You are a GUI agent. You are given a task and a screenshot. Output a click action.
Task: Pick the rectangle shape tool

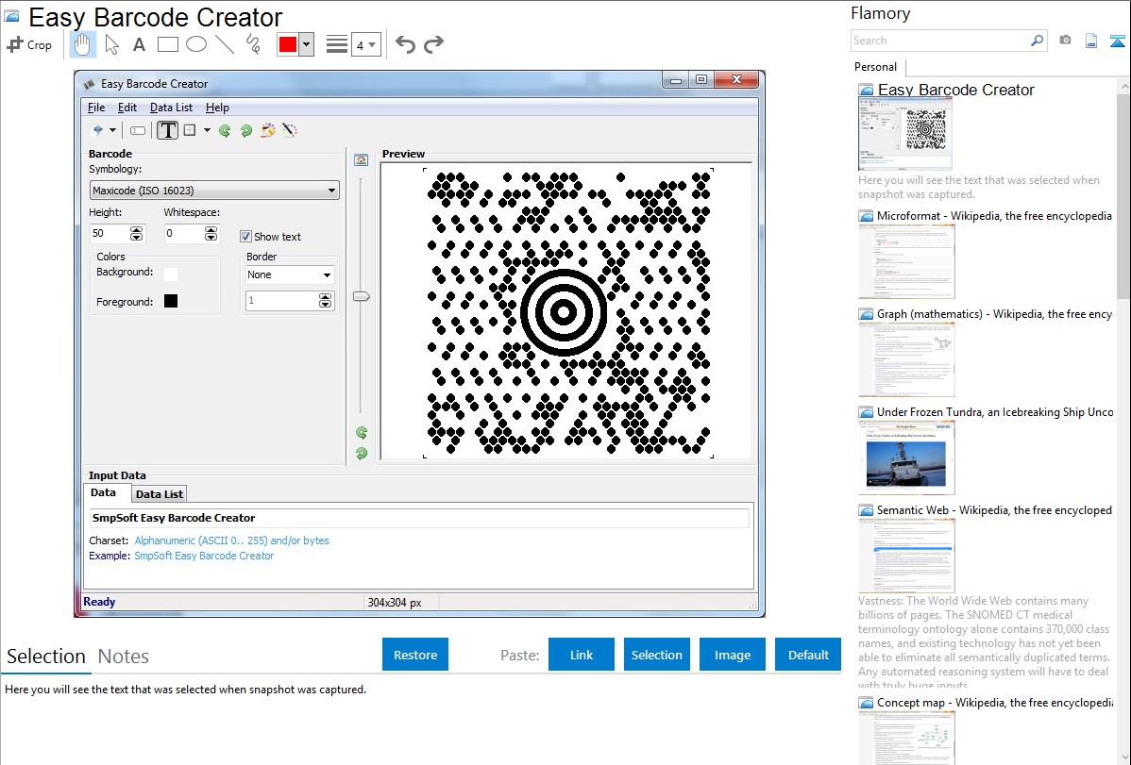click(167, 44)
